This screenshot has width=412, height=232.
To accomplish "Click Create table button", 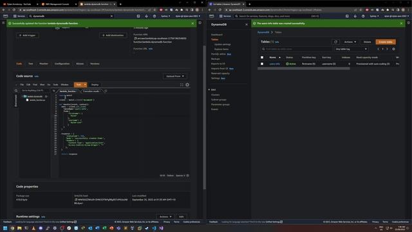I will click(x=386, y=42).
